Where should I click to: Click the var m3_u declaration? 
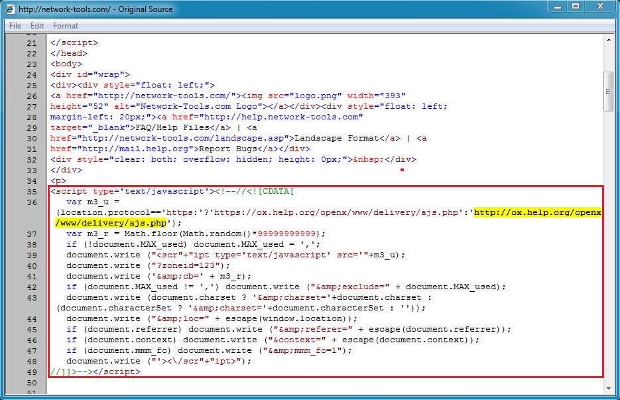[93, 202]
